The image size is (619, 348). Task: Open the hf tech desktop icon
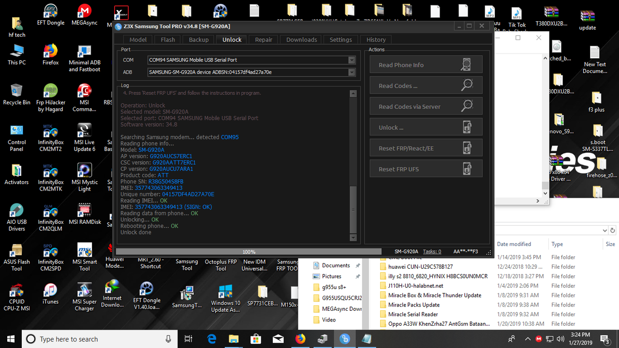coord(17,27)
